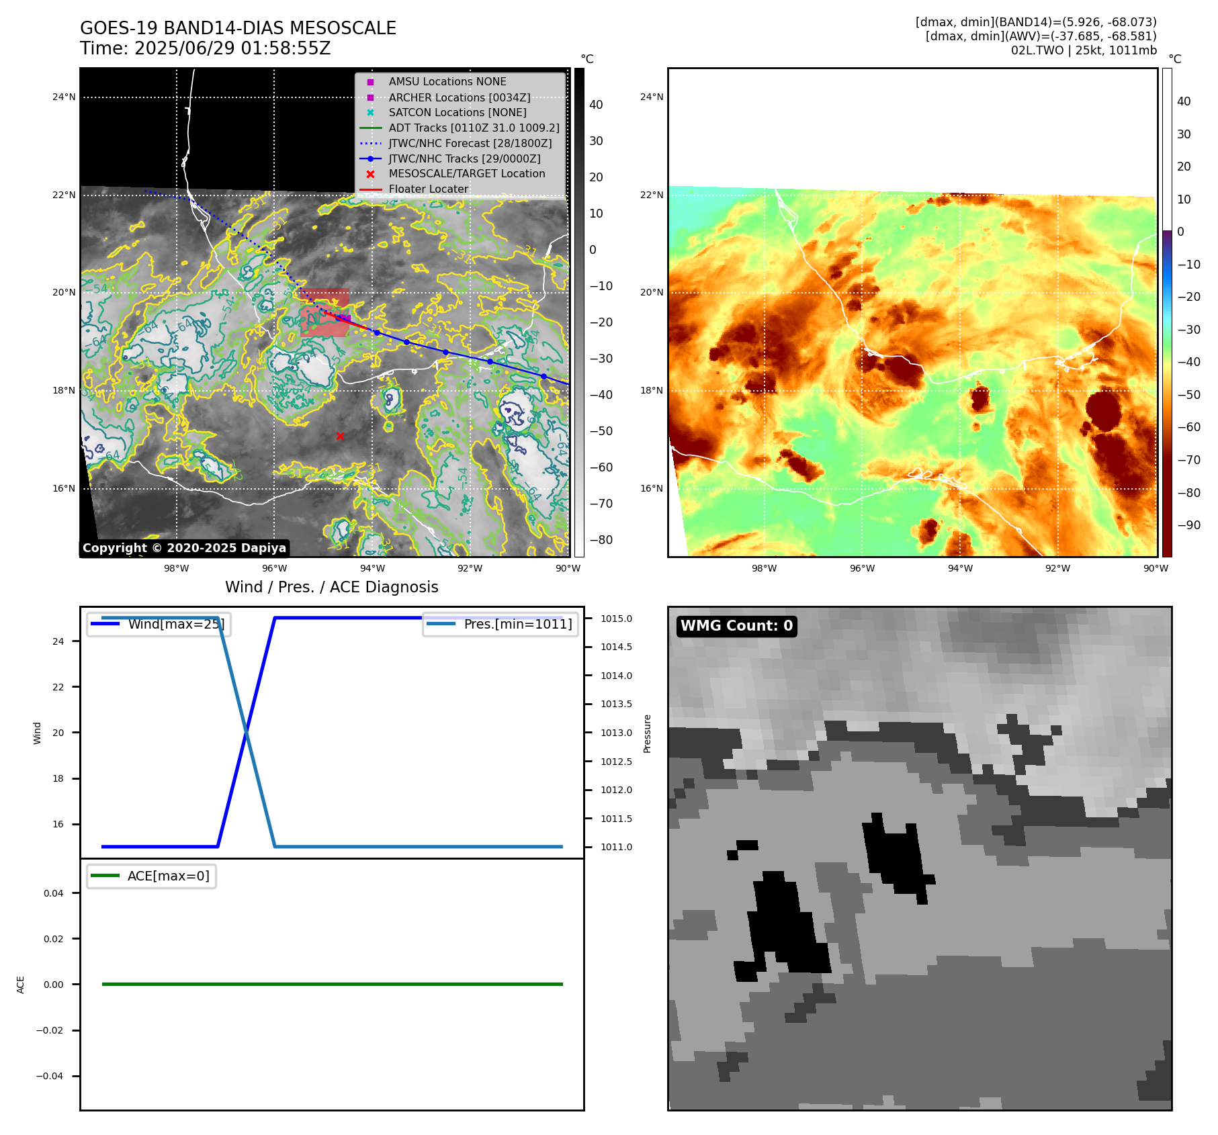Click the blue track point near 90.5°W
The image size is (1218, 1135).
[543, 376]
